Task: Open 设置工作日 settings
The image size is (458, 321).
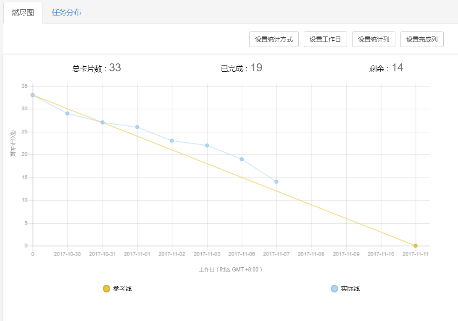Action: click(325, 39)
